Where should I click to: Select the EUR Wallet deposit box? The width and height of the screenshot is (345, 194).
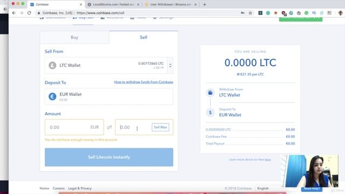pyautogui.click(x=109, y=96)
